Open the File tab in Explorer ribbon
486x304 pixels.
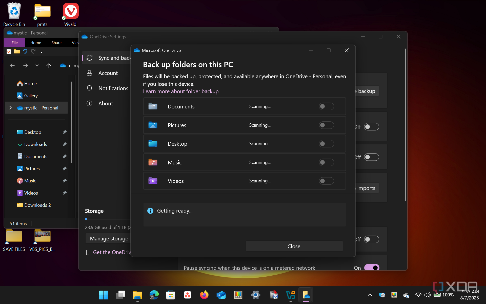15,43
